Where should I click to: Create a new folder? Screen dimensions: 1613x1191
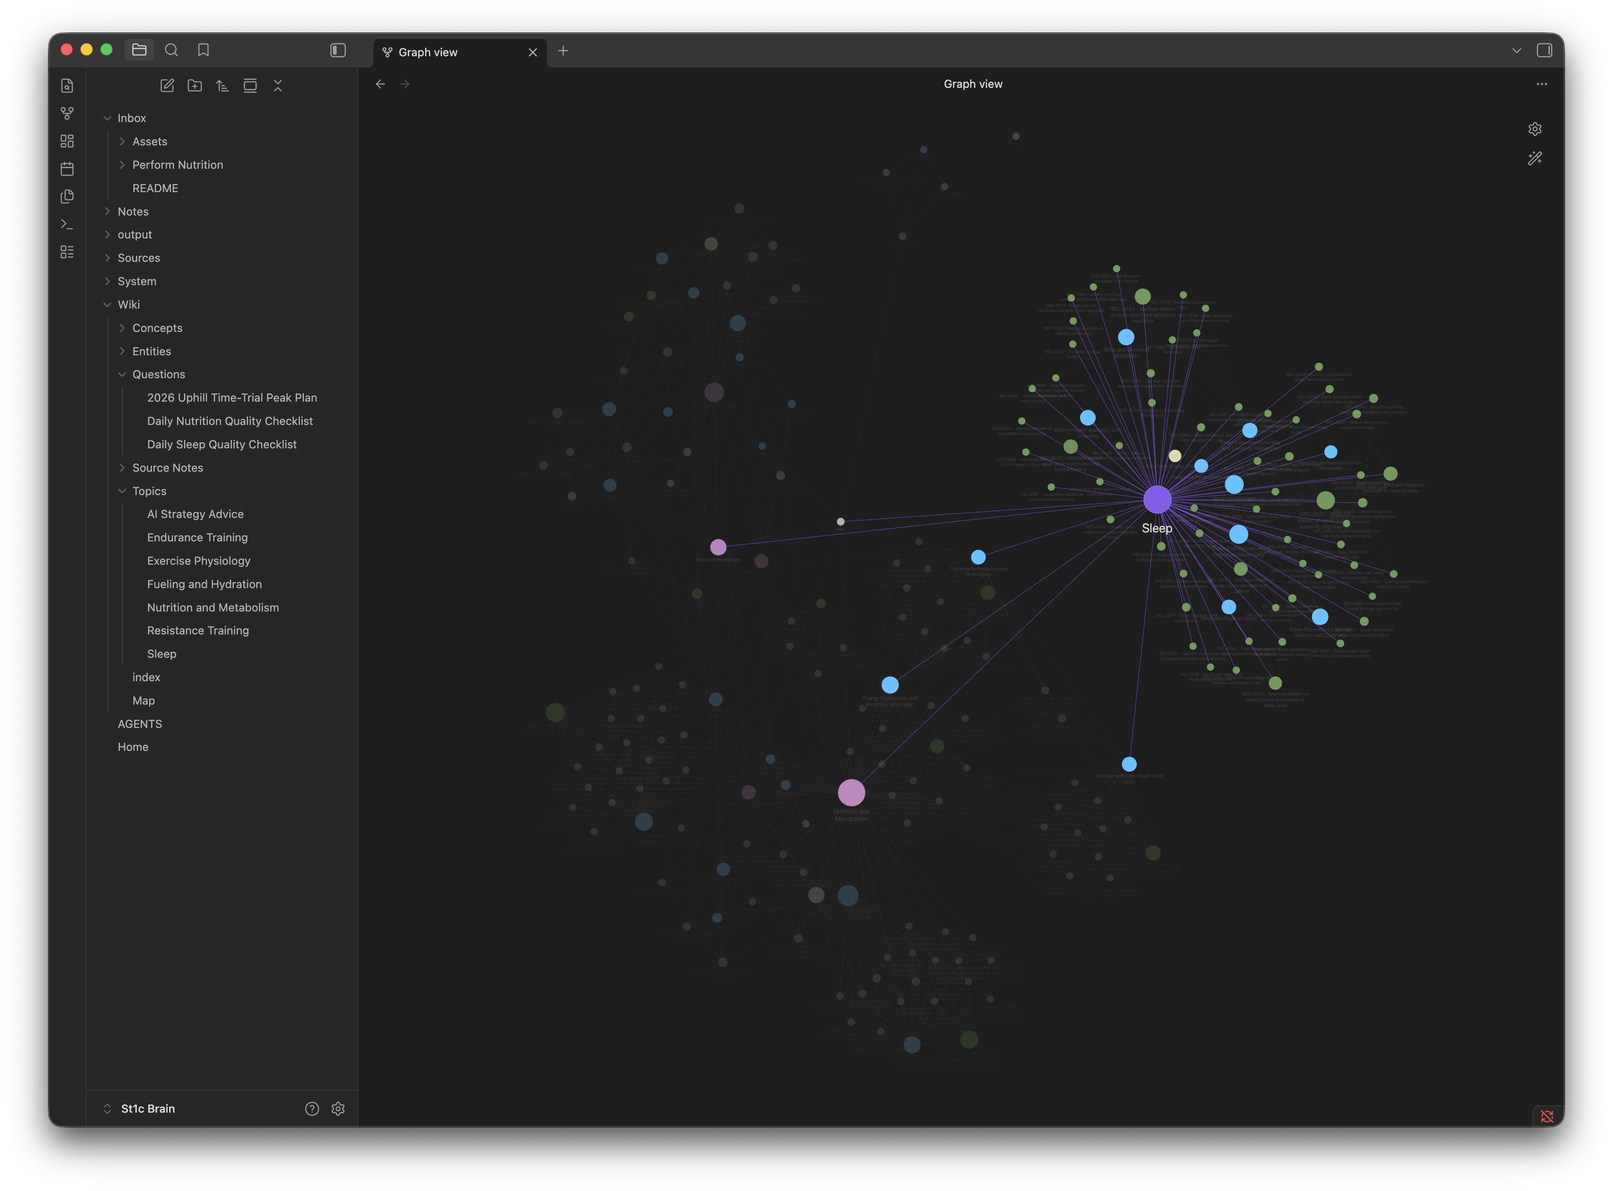click(195, 86)
